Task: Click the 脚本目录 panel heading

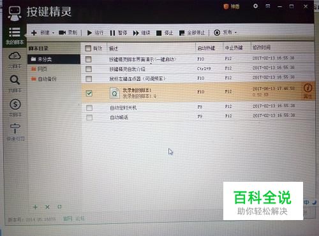Action: [38, 48]
